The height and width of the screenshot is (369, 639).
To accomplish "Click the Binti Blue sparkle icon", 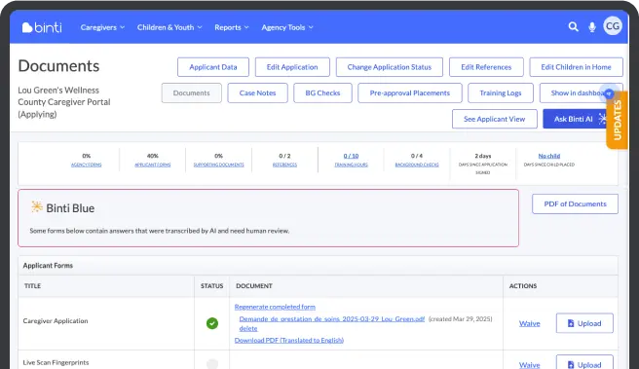I will click(x=37, y=207).
